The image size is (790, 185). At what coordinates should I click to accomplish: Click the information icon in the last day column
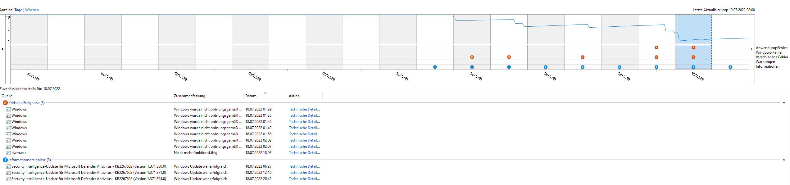point(730,67)
